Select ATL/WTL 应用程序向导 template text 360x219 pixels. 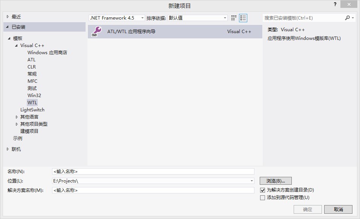131,31
